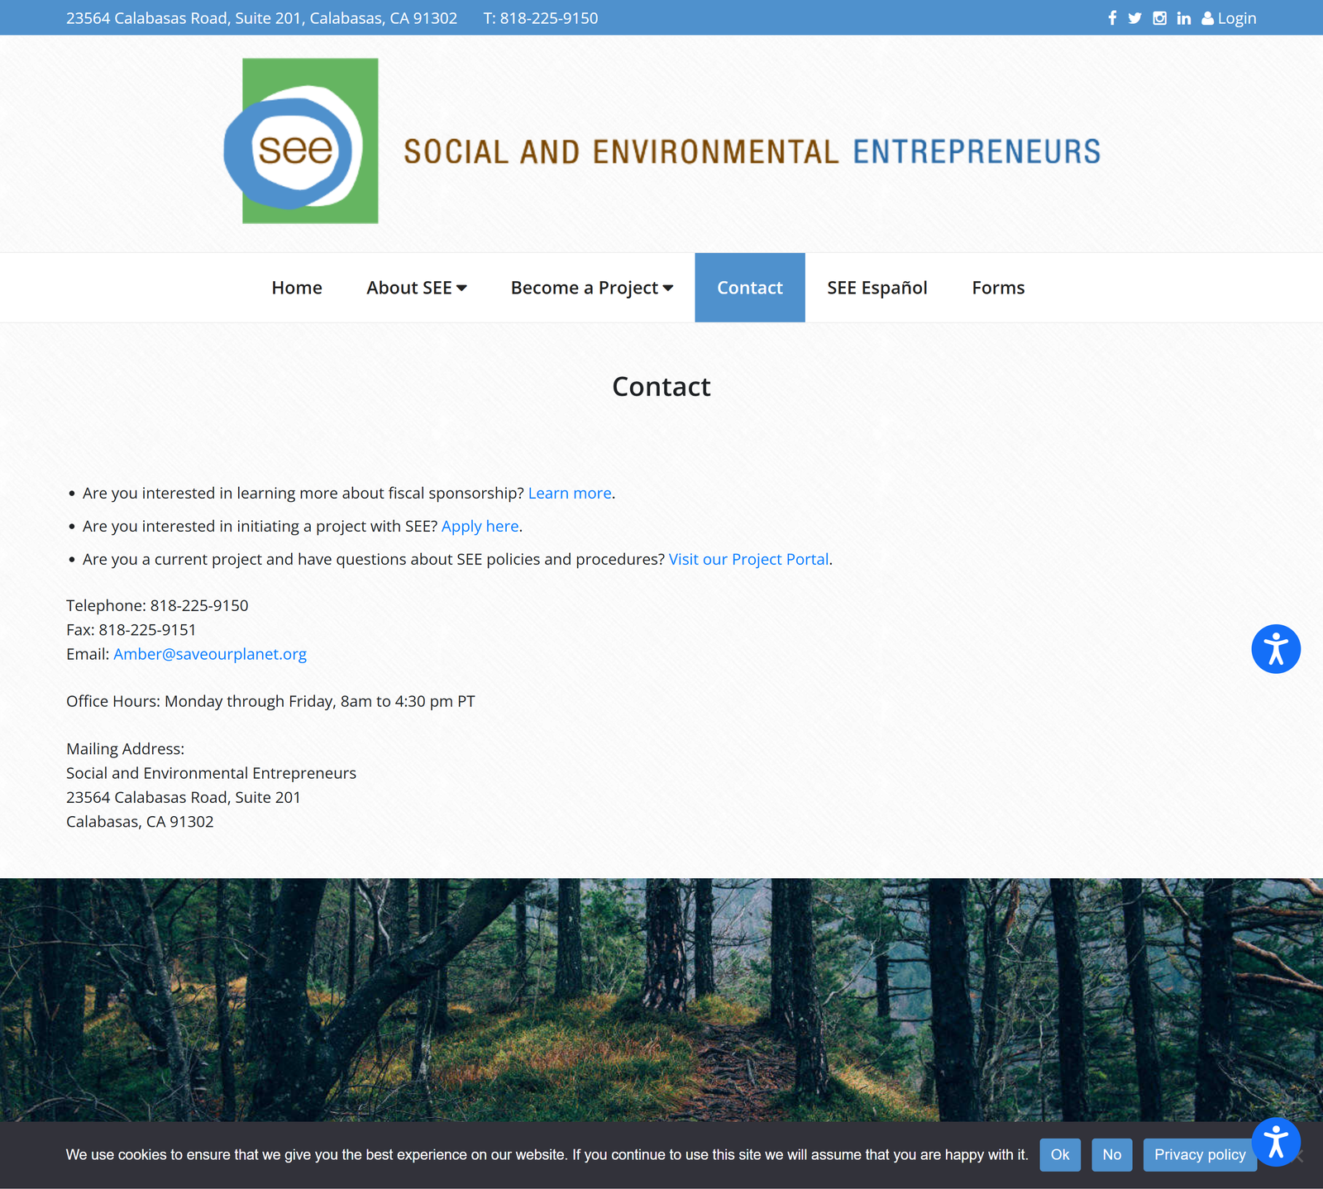Open the Facebook icon in top bar
The image size is (1323, 1189).
coord(1112,18)
